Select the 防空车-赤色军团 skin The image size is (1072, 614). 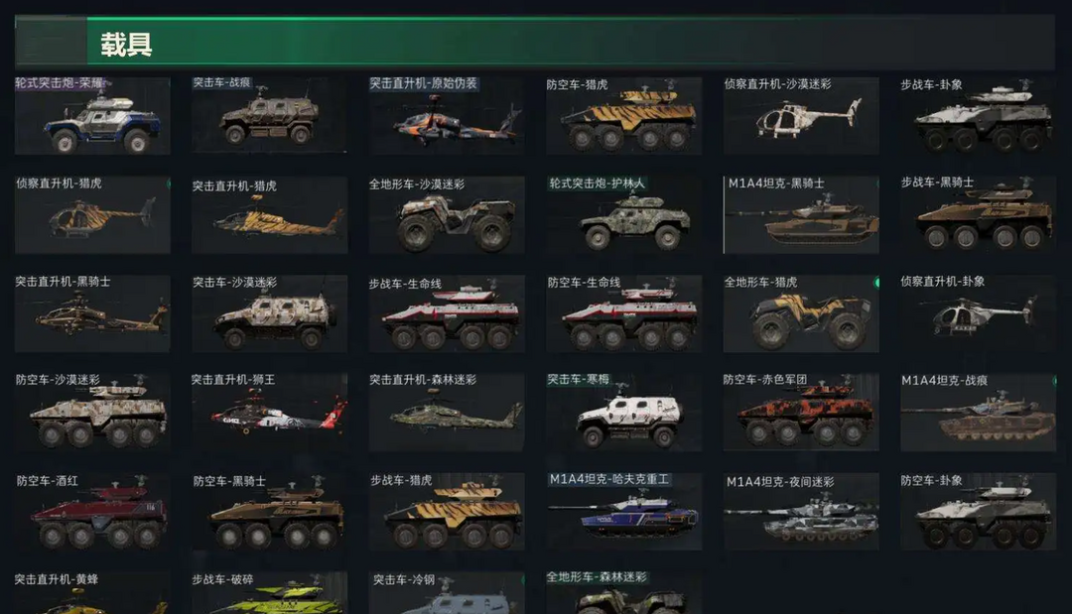[801, 412]
